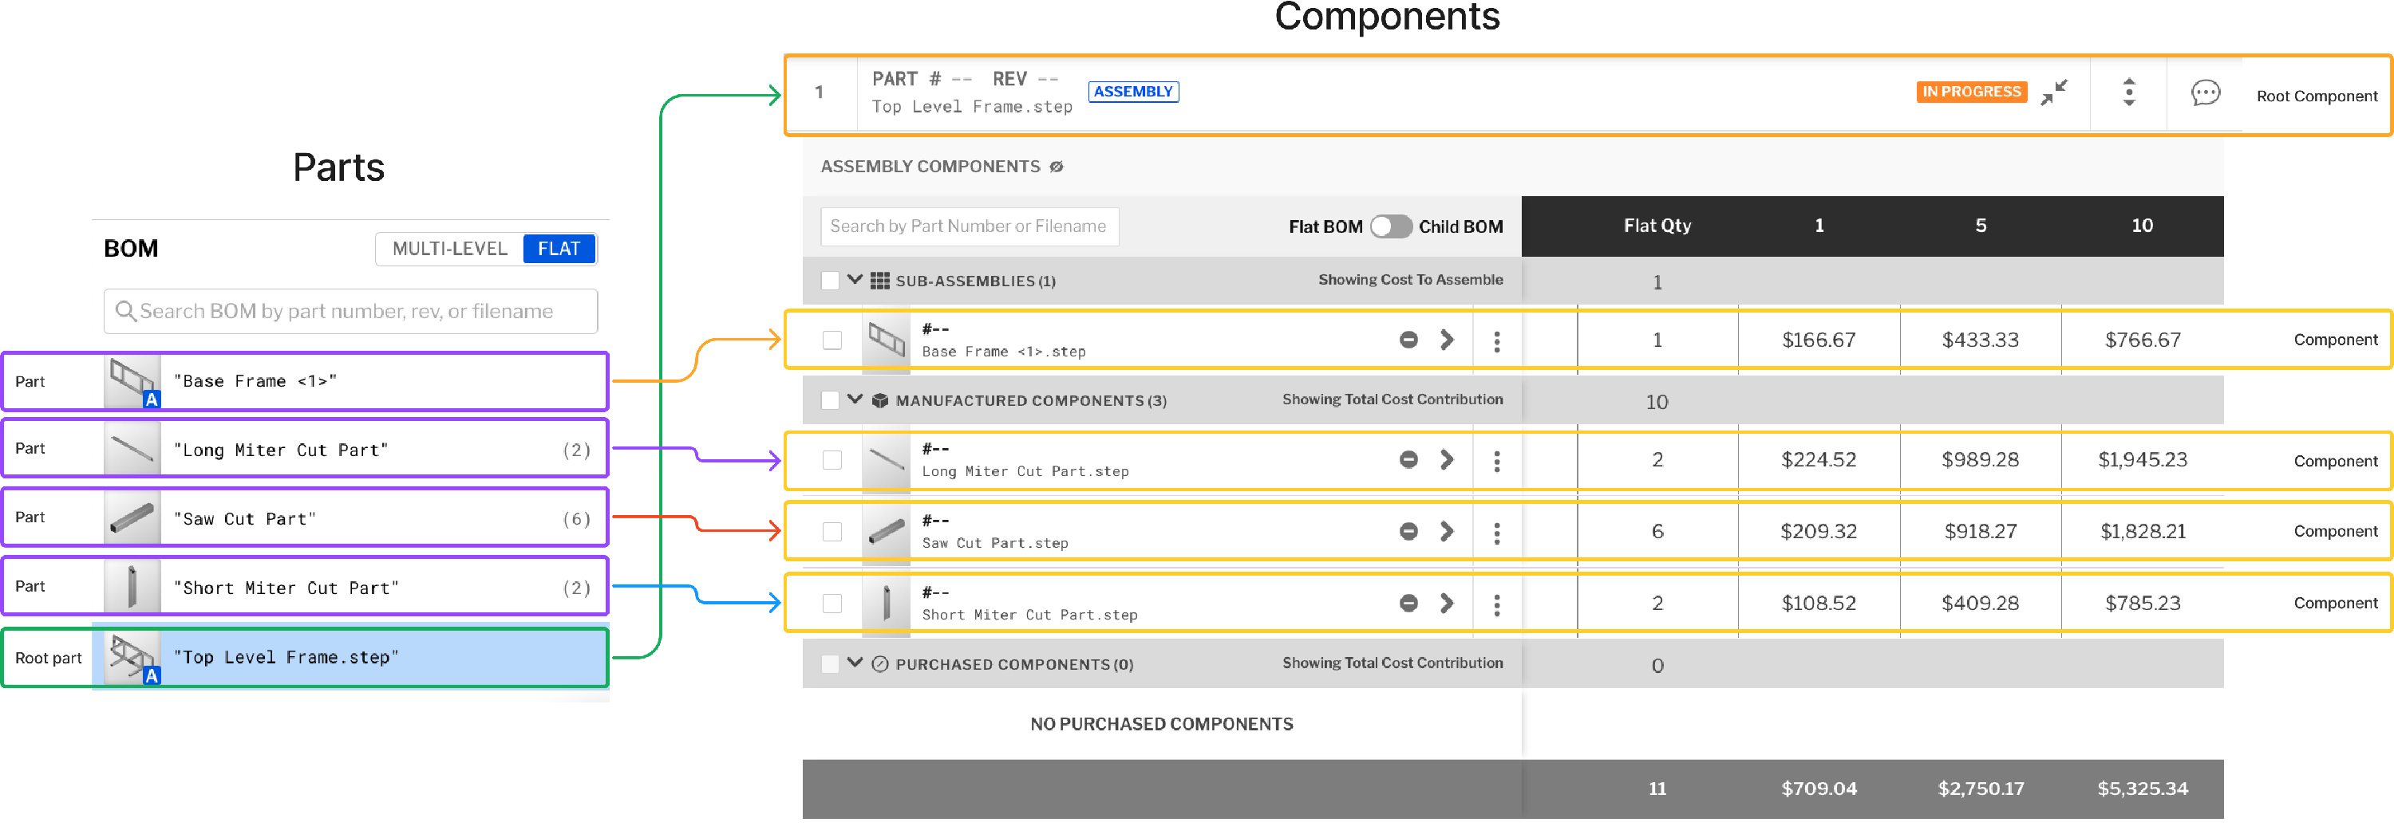Exclude Saw Cut Part using its minus-circle icon
The height and width of the screenshot is (834, 2394).
click(x=1409, y=532)
